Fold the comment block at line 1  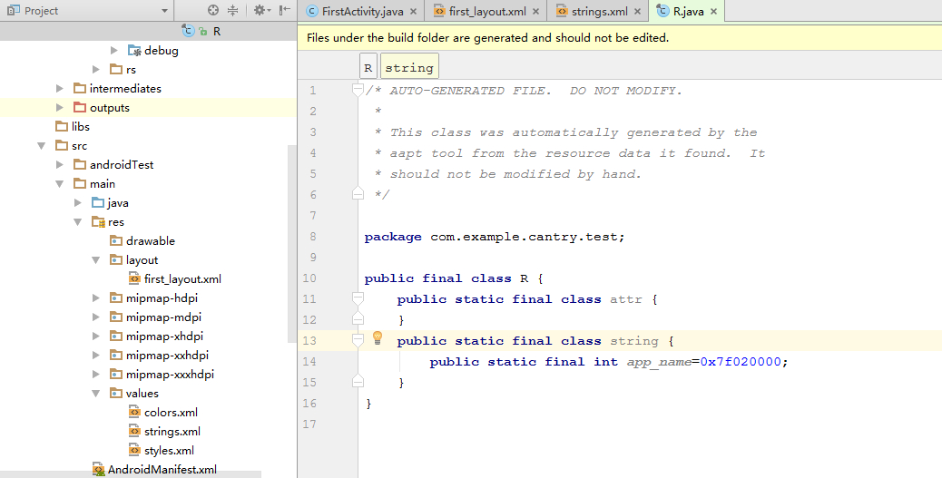click(x=358, y=90)
